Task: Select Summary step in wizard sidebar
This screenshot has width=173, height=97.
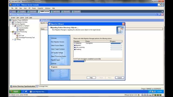Action: point(54,64)
